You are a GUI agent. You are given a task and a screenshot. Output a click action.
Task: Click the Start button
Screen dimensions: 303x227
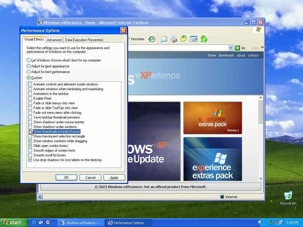pyautogui.click(x=14, y=223)
